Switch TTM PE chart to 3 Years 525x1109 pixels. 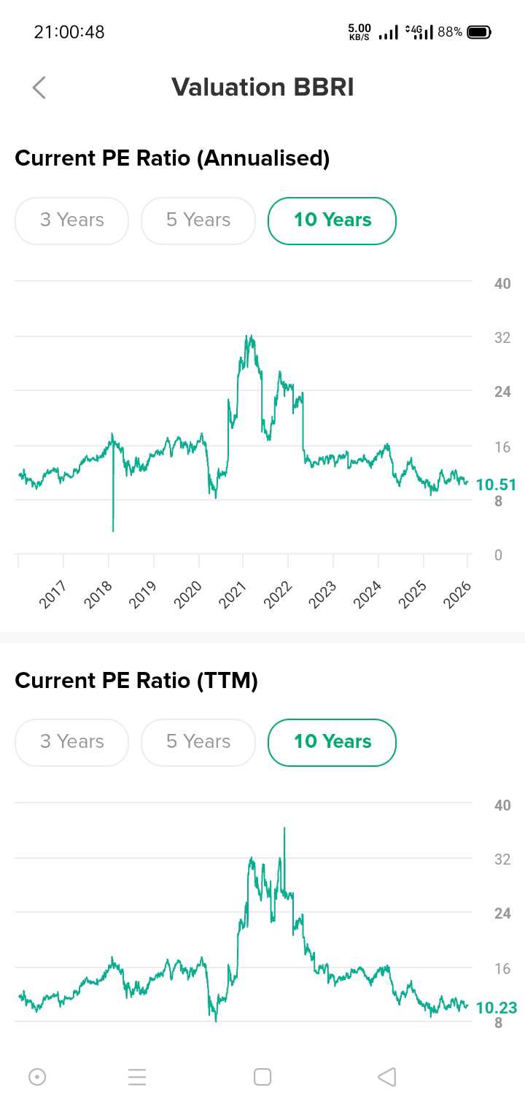pos(71,742)
